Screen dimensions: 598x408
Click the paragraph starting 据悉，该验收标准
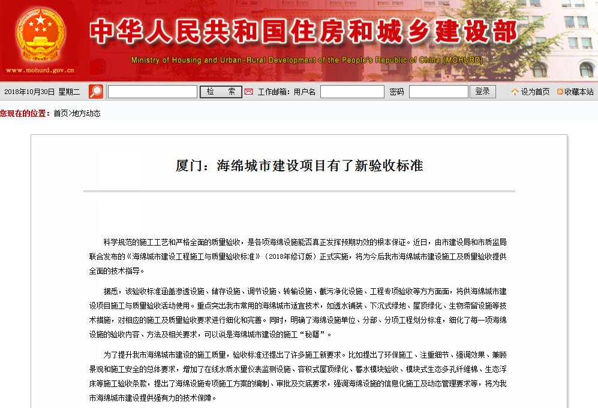click(x=298, y=313)
